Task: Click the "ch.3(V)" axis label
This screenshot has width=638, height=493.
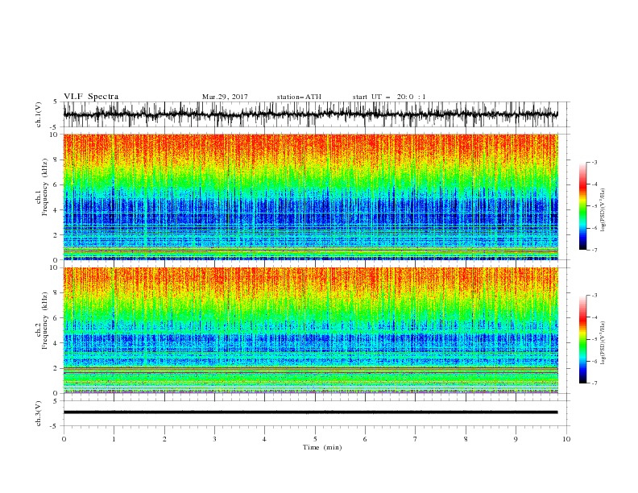Action: (39, 413)
